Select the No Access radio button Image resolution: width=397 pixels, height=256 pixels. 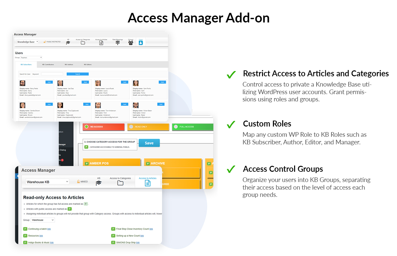(x=86, y=127)
